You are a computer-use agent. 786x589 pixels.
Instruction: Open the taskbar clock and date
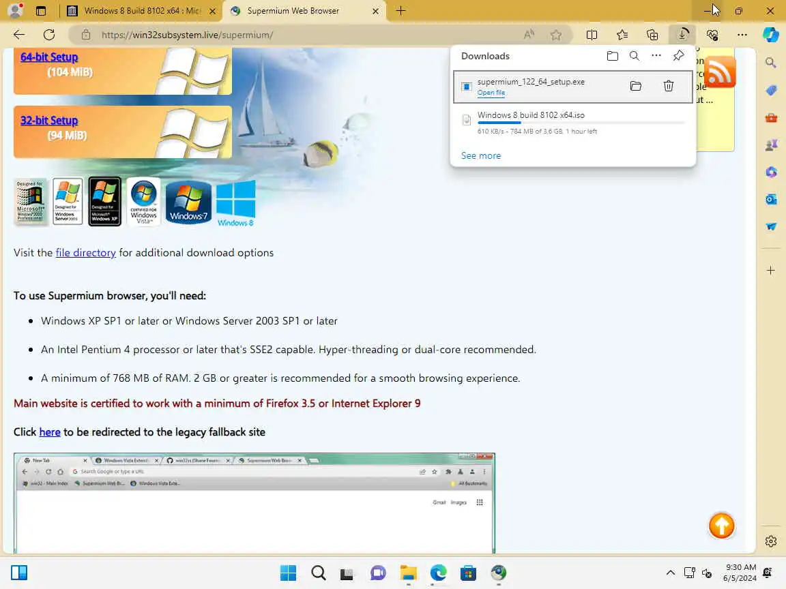coord(740,573)
